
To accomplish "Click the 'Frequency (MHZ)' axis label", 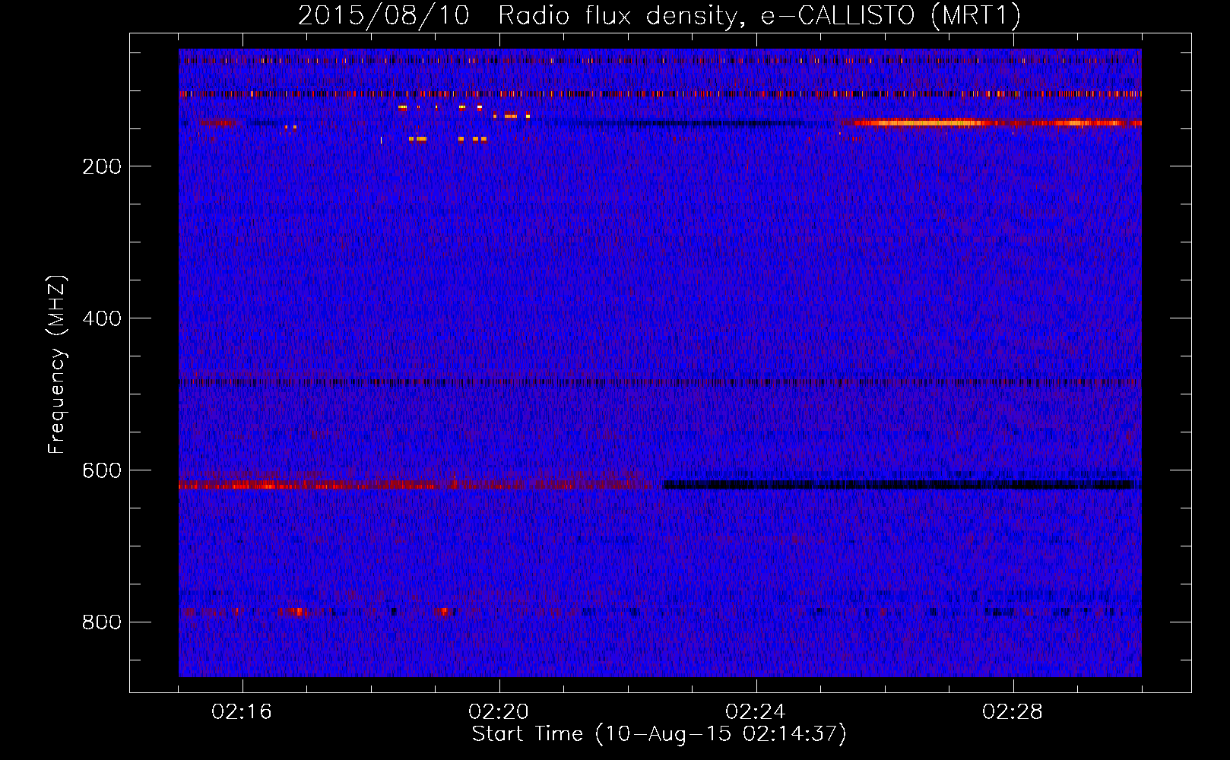I will 57,364.
